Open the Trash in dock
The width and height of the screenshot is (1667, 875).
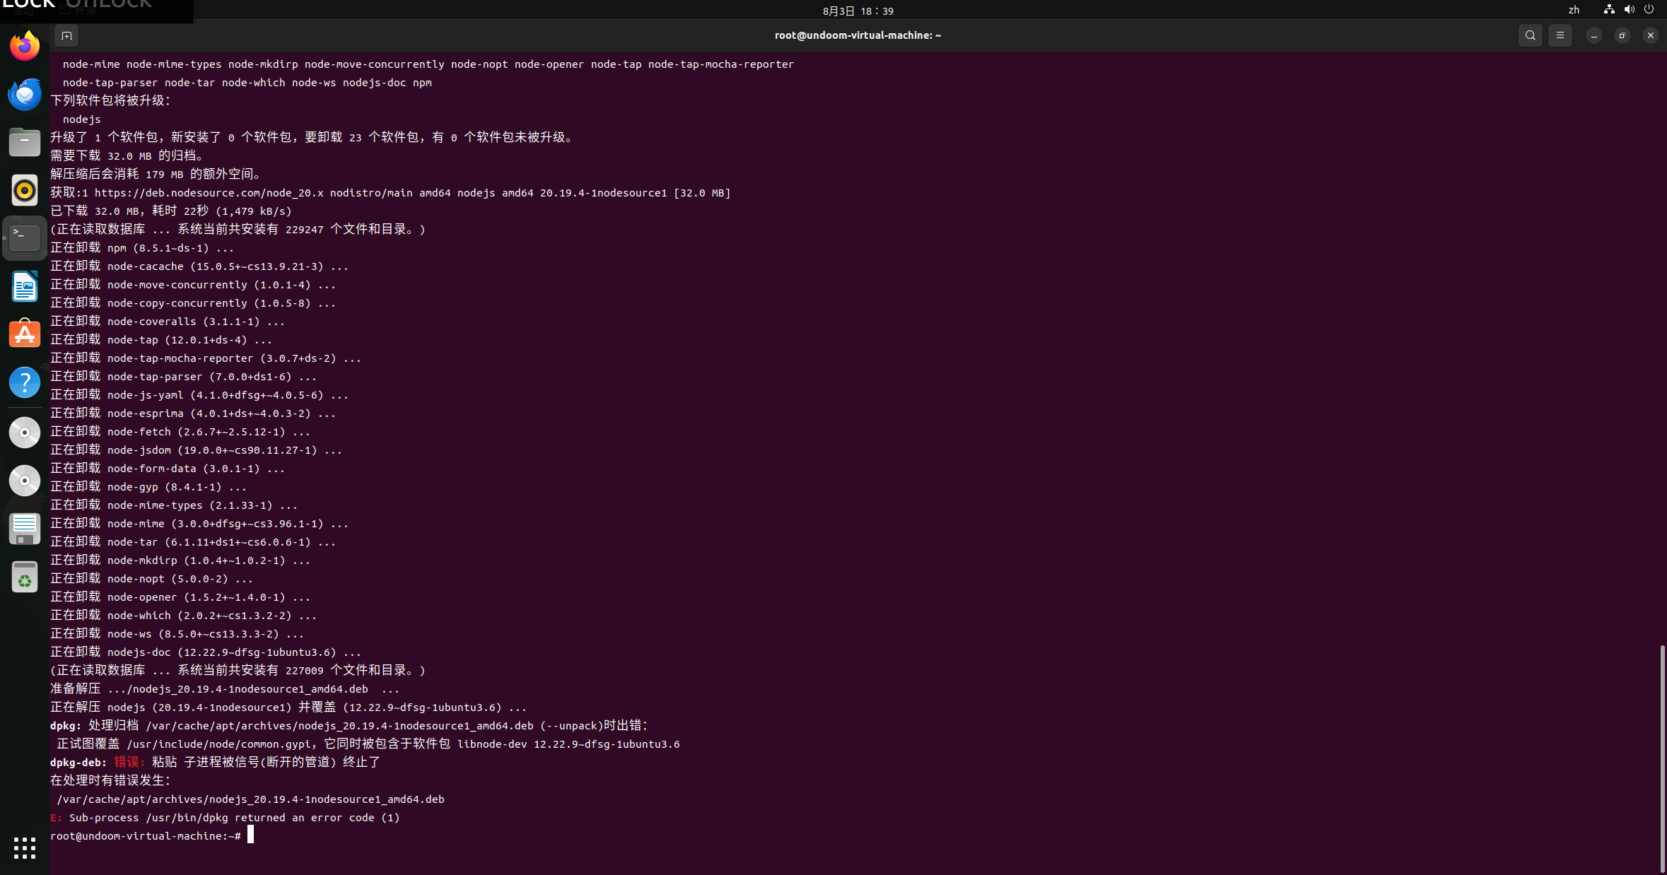25,577
